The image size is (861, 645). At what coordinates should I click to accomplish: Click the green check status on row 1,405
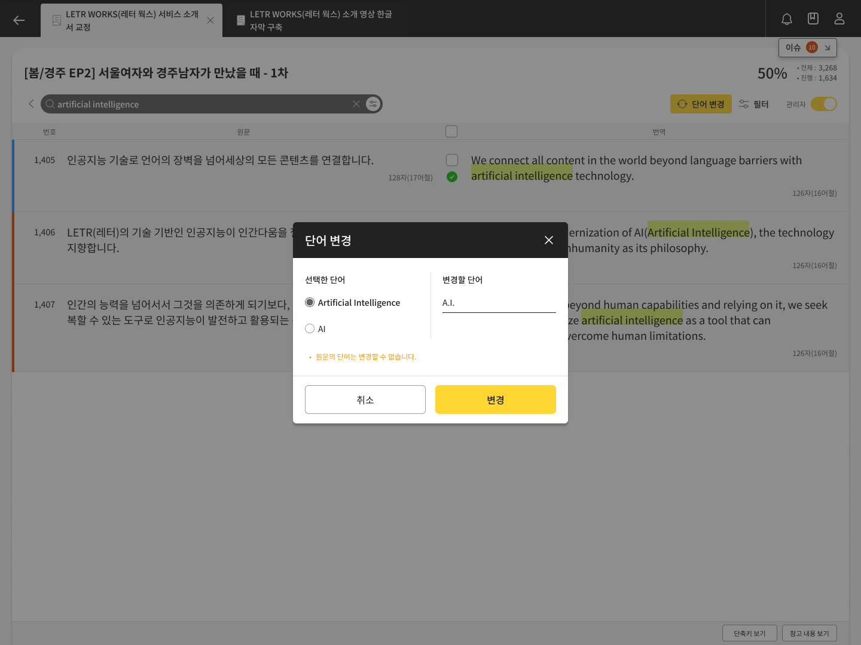452,177
